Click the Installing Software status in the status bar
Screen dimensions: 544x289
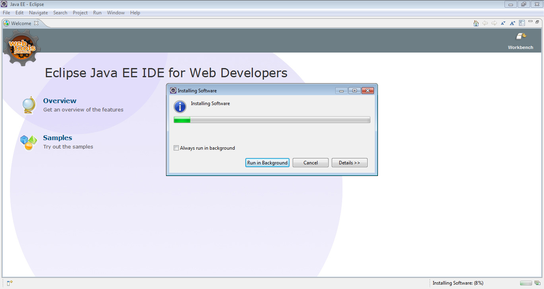(458, 283)
